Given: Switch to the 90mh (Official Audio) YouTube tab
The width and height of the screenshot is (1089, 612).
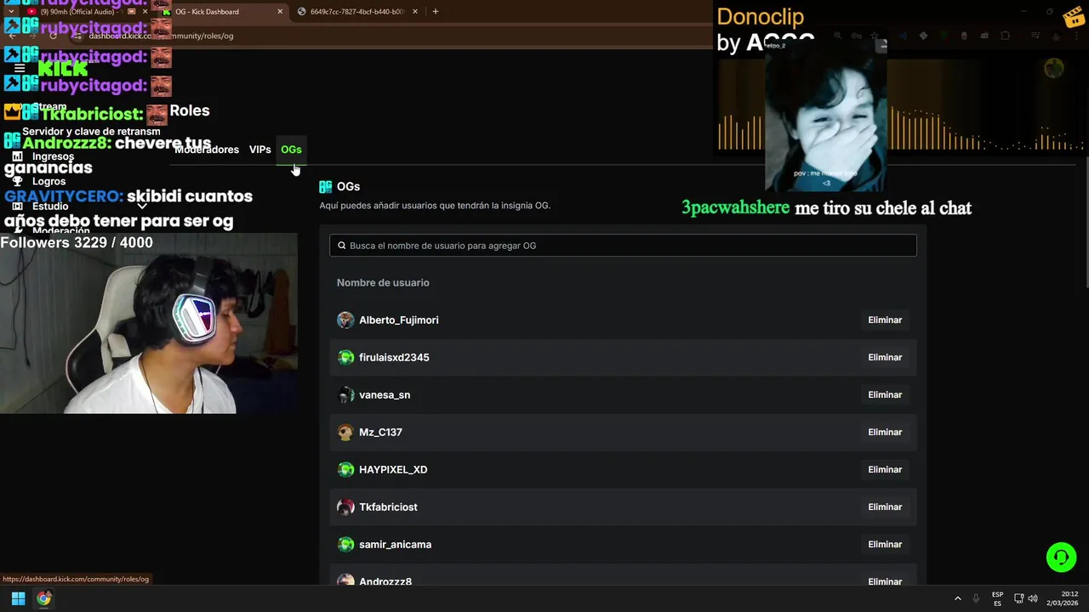Looking at the screenshot, I should click(x=85, y=12).
